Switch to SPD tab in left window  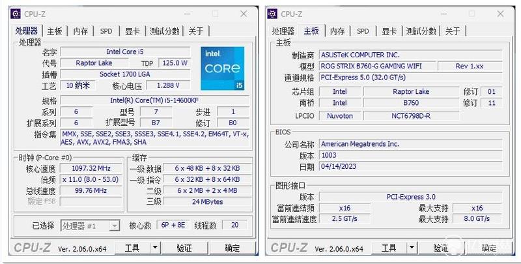pyautogui.click(x=106, y=31)
